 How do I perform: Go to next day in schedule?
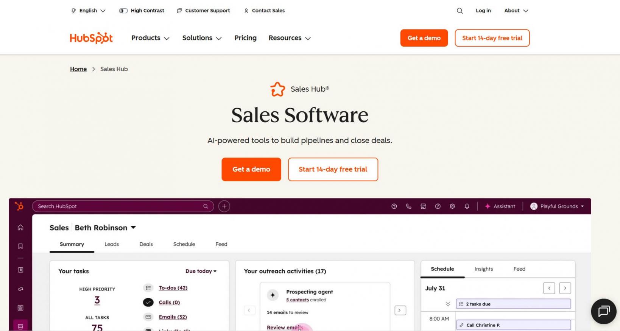pyautogui.click(x=565, y=288)
